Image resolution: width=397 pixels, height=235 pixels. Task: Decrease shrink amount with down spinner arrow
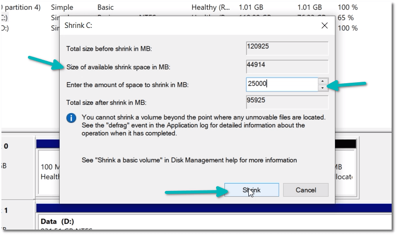pyautogui.click(x=322, y=88)
